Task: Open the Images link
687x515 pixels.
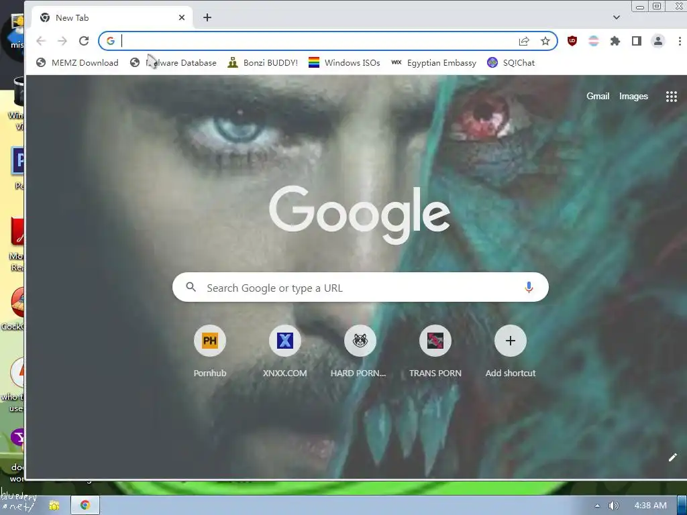Action: [x=633, y=97]
